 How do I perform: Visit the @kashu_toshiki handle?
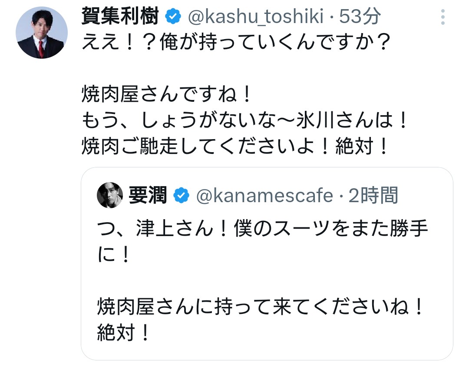255,17
